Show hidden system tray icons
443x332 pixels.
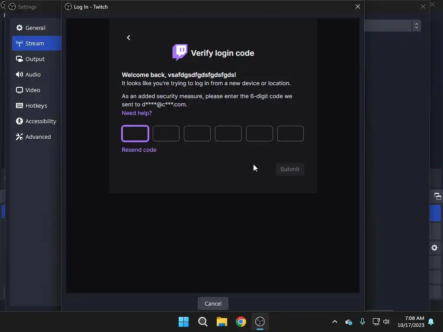click(x=335, y=322)
